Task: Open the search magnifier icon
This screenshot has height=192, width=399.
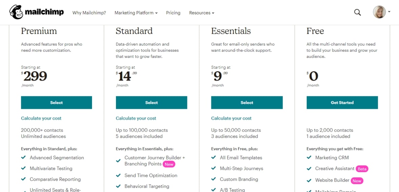Action: pos(357,13)
